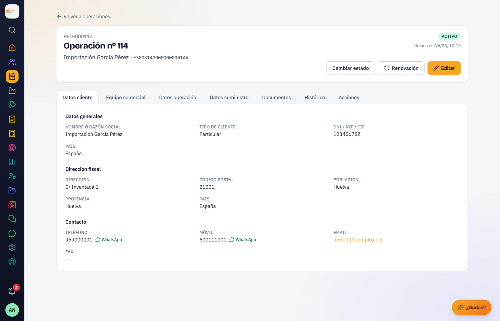
Task: Open the ¿Dudas? assistant button
Action: (x=471, y=308)
